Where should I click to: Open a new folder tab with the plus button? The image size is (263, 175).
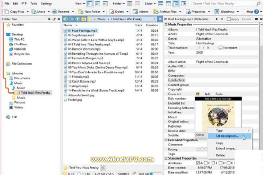click(103, 168)
